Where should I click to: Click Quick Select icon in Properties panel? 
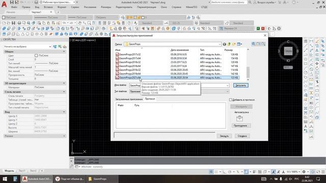pos(60,47)
